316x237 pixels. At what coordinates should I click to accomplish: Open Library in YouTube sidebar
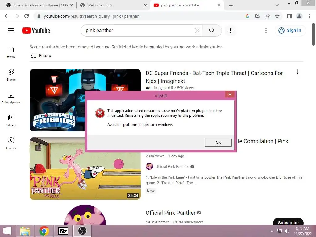tap(11, 121)
